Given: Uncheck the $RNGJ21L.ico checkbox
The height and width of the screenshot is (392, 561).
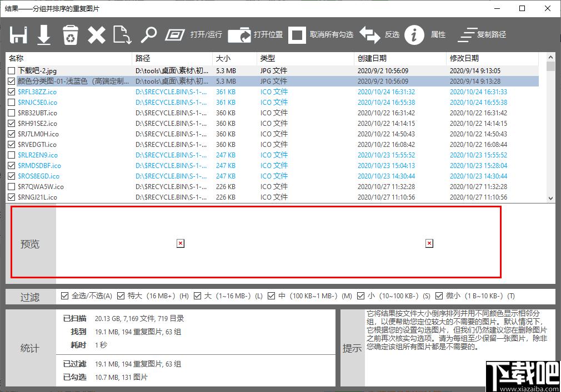Looking at the screenshot, I should (x=12, y=197).
